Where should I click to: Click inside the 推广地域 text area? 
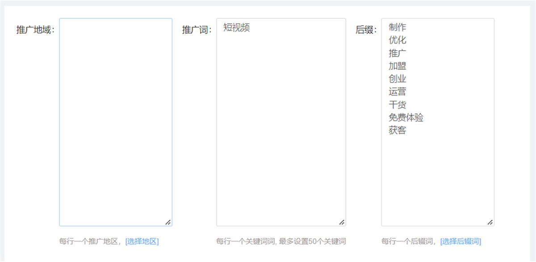click(x=115, y=122)
